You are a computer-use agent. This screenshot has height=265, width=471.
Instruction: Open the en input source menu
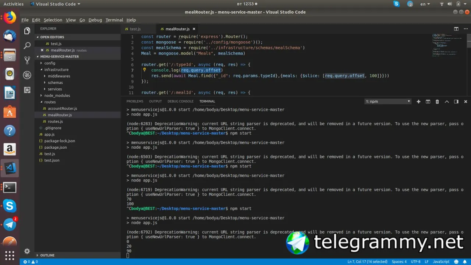(x=425, y=4)
